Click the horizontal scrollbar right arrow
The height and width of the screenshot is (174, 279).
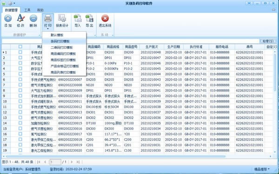click(x=271, y=156)
